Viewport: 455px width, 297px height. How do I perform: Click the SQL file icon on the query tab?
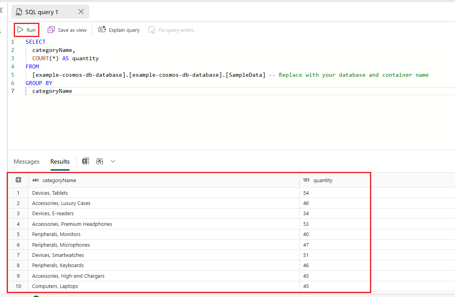(x=18, y=11)
